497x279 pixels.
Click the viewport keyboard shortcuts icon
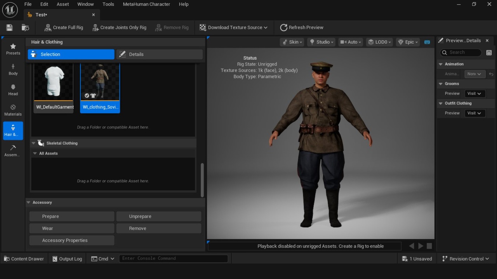tap(427, 42)
